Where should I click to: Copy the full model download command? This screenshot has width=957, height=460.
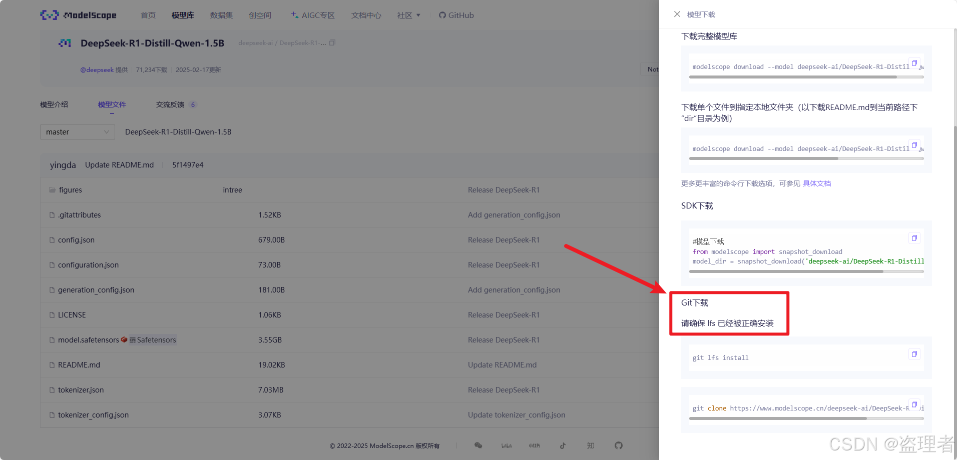pos(914,63)
